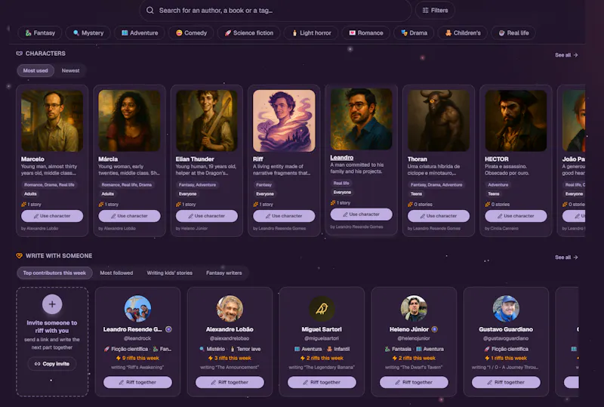Open Alexandre Lobão profile avatar
Screen dimensions: 604x407
pos(230,309)
